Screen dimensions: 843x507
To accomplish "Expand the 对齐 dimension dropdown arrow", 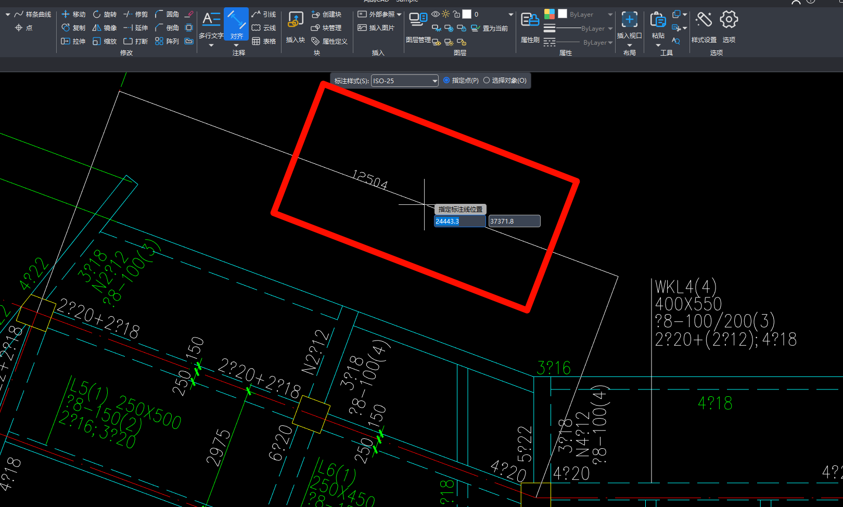I will (x=236, y=46).
